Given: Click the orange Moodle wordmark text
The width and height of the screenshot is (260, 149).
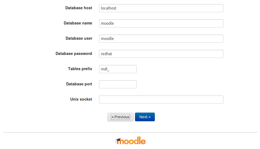Looking at the screenshot, I should tap(130, 141).
